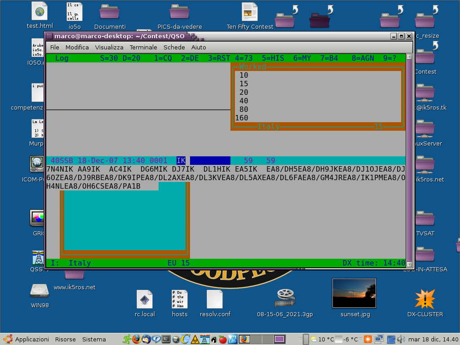
Task: Open the resolv.conf file icon
Action: pos(215,299)
